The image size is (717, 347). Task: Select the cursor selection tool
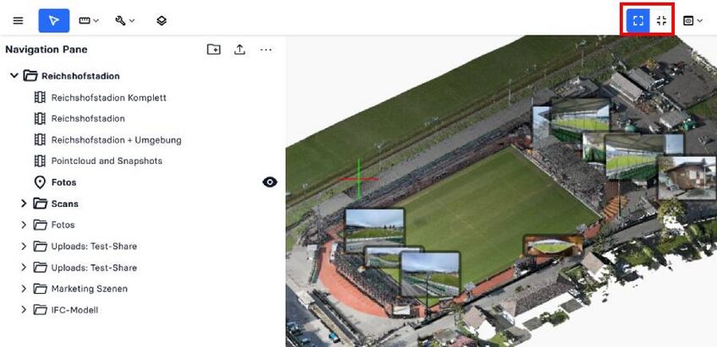54,20
